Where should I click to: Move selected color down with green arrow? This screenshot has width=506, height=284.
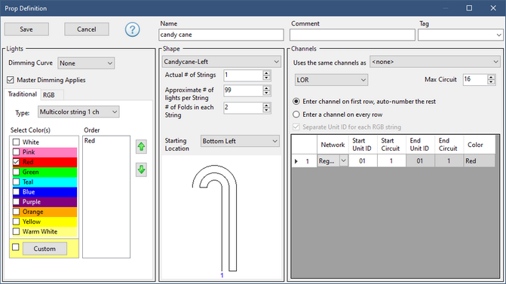(x=141, y=169)
